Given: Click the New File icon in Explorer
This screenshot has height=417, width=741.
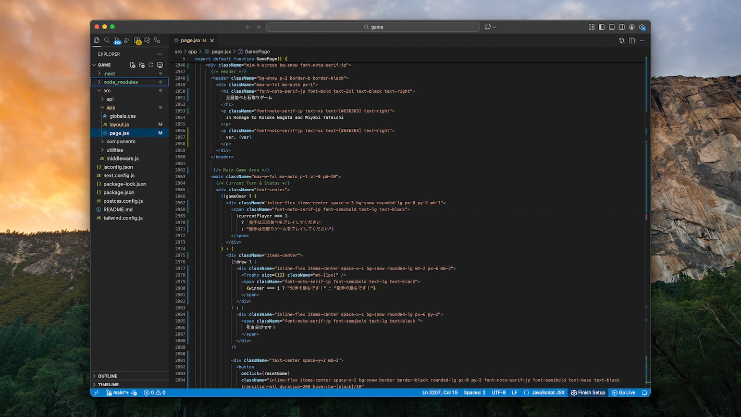Looking at the screenshot, I should (x=133, y=65).
